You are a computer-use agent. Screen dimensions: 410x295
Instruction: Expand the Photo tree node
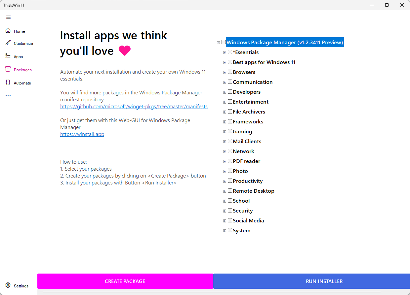click(225, 171)
